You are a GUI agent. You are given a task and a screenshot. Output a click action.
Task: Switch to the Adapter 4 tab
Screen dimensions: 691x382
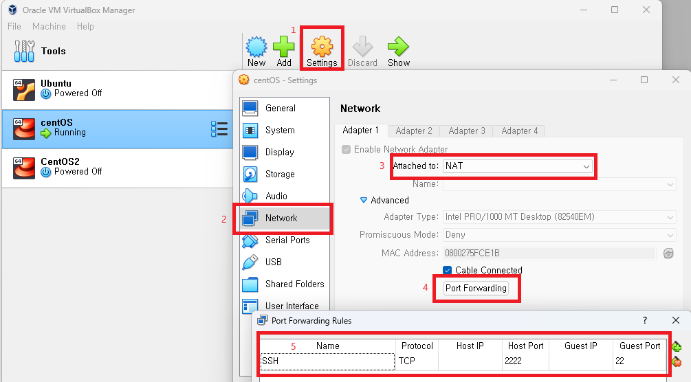[x=520, y=131]
